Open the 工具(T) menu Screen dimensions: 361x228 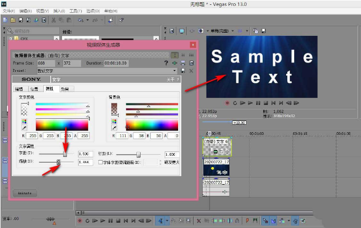[75, 11]
